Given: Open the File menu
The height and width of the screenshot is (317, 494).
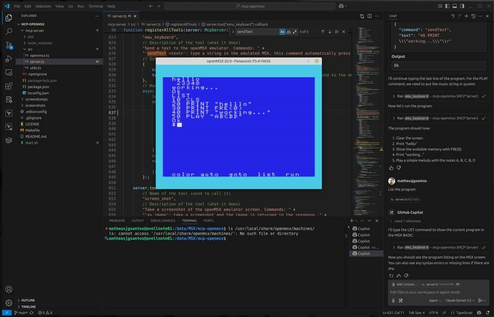Looking at the screenshot, I should (x=17, y=6).
